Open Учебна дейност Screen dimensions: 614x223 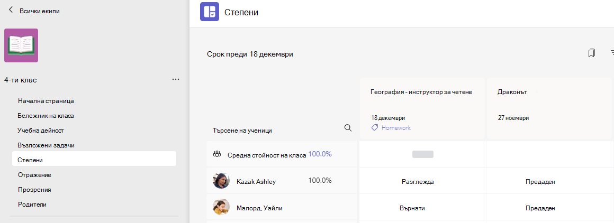(x=41, y=131)
